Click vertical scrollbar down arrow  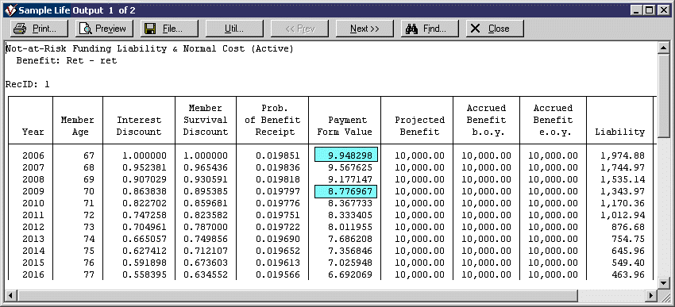(x=663, y=283)
